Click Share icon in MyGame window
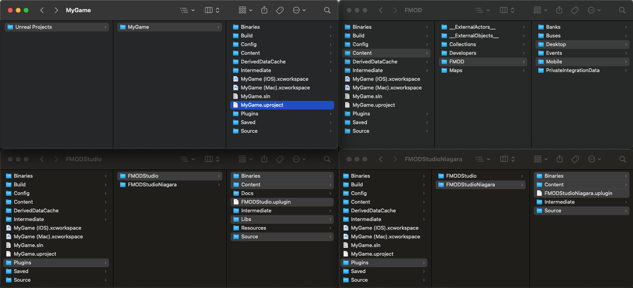Viewport: 633px width, 288px height. [x=265, y=10]
